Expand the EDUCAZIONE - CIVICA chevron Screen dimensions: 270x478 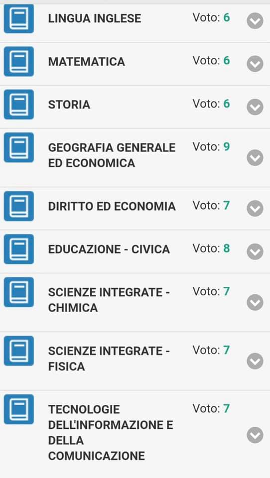click(x=255, y=251)
